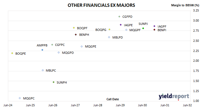Select the dark red BENPH marker
Image resolution: width=200 pixels, height=109 pixels.
coord(76,35)
